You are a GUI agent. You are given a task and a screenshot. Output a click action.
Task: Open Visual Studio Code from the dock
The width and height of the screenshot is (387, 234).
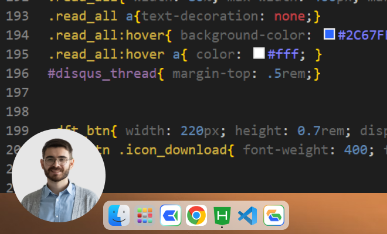point(247,216)
